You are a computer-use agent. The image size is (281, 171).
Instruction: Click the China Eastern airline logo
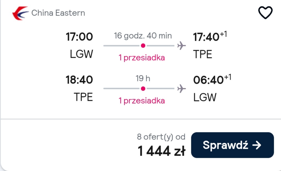tap(20, 13)
